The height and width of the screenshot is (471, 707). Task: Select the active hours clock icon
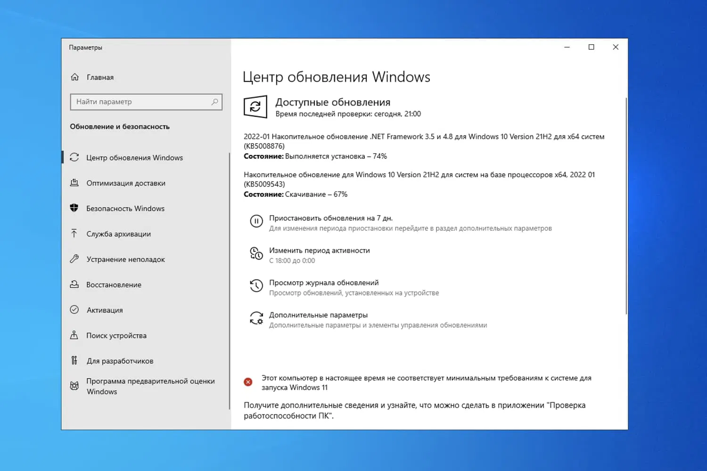click(x=256, y=254)
